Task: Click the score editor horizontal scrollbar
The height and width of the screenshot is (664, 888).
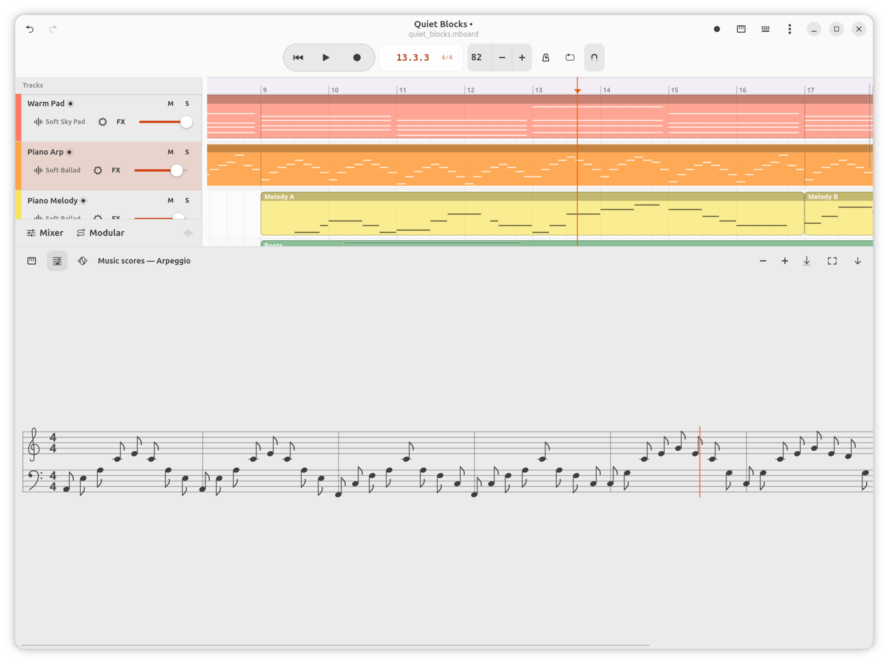Action: (x=335, y=645)
